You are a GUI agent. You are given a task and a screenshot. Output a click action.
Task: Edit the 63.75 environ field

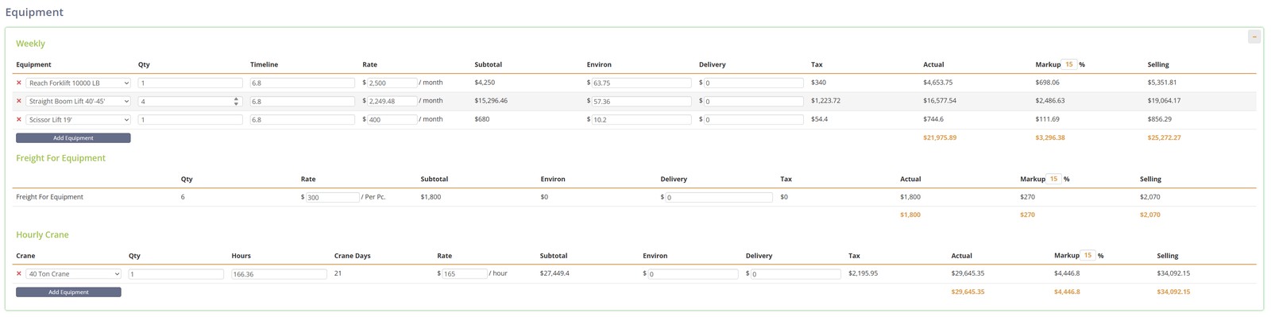pos(642,83)
